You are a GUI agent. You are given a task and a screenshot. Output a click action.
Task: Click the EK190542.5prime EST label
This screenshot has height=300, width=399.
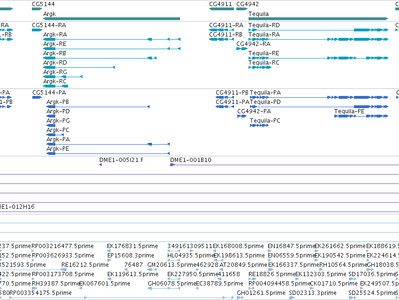340,256
